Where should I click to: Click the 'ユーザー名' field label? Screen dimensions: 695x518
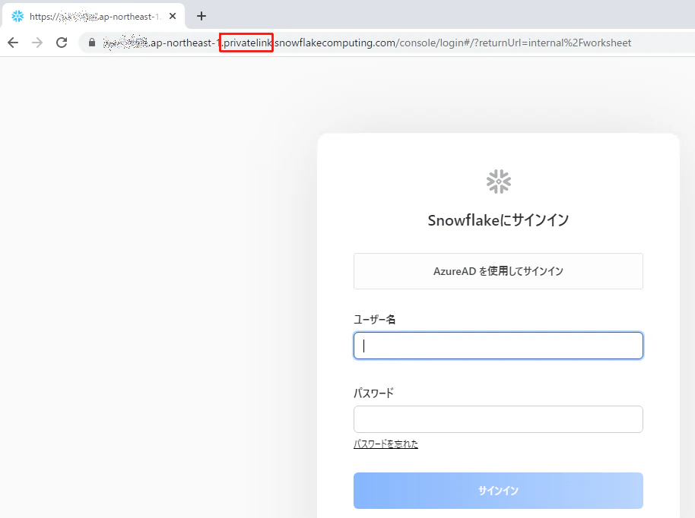pyautogui.click(x=375, y=319)
